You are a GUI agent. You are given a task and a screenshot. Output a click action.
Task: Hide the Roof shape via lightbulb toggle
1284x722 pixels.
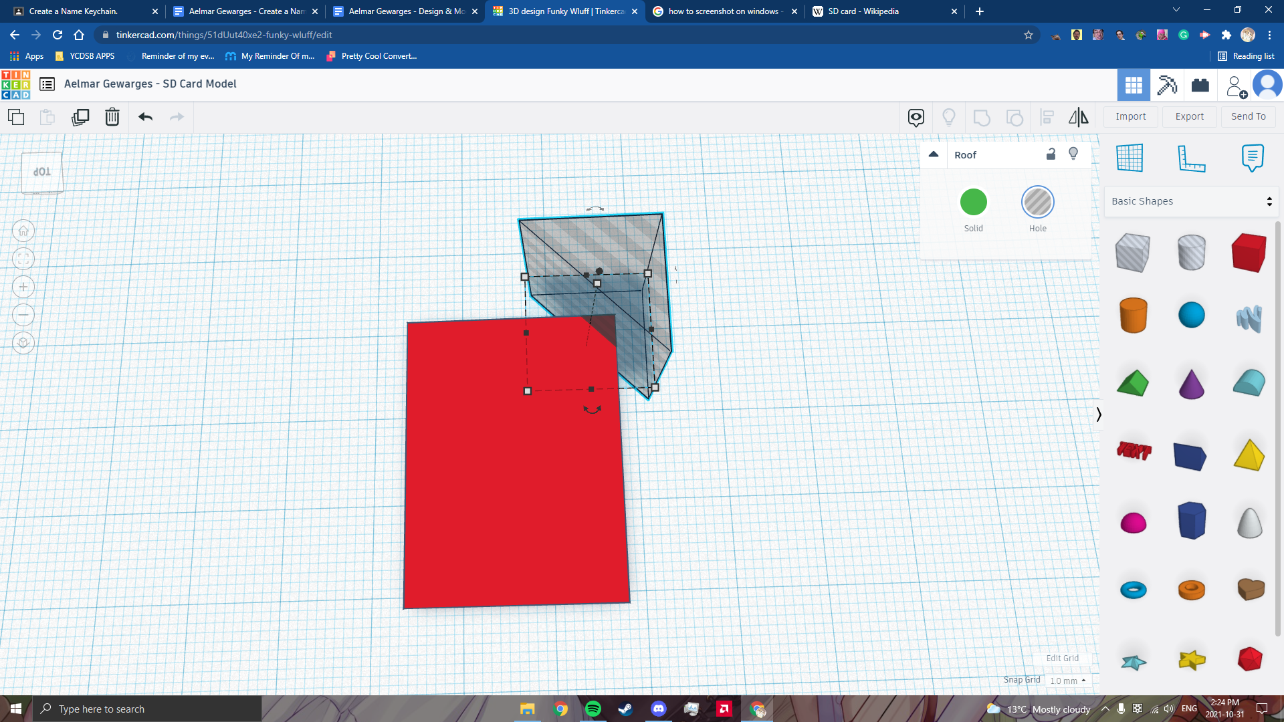pos(1074,154)
